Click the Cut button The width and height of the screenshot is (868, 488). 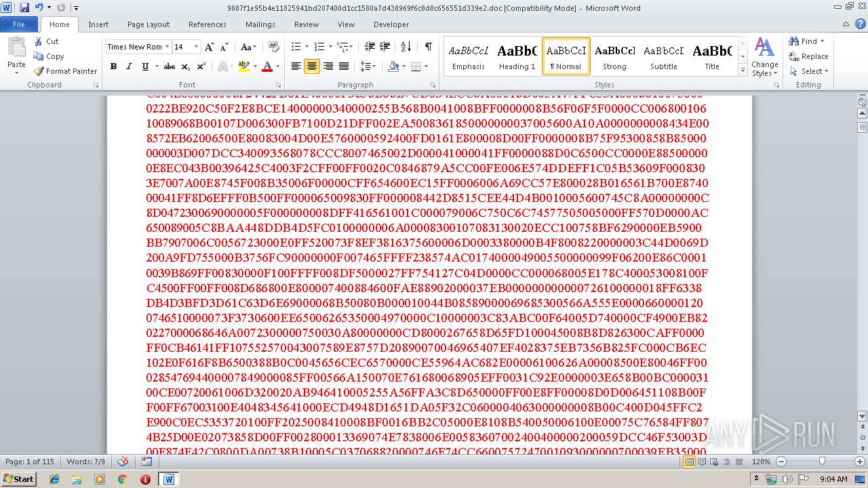(47, 41)
